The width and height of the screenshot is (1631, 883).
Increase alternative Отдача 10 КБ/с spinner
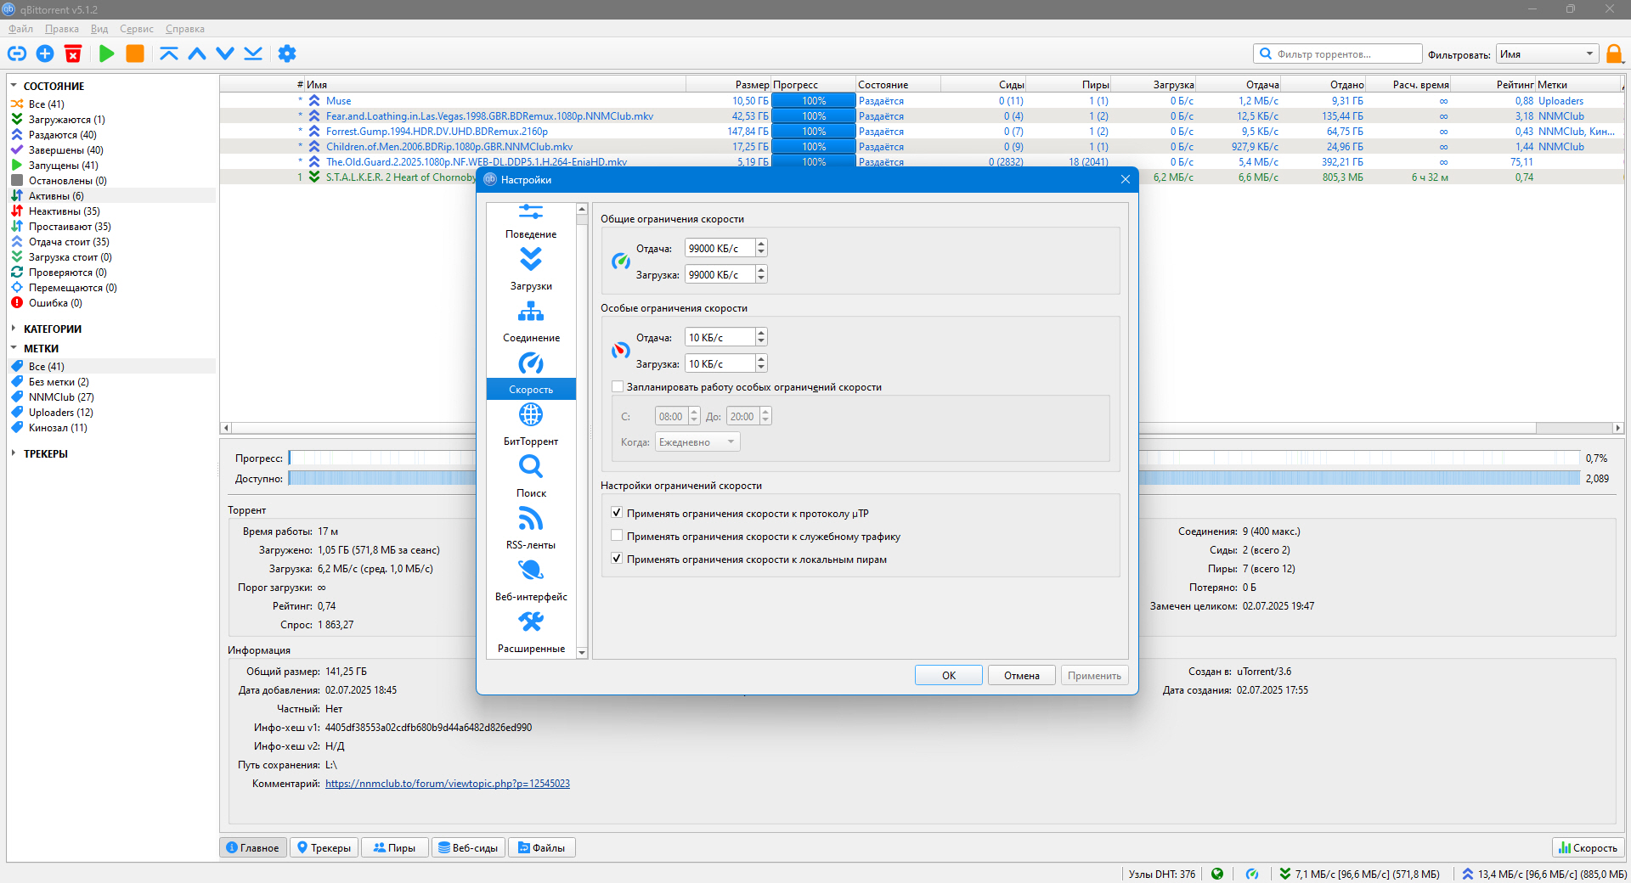tap(761, 333)
